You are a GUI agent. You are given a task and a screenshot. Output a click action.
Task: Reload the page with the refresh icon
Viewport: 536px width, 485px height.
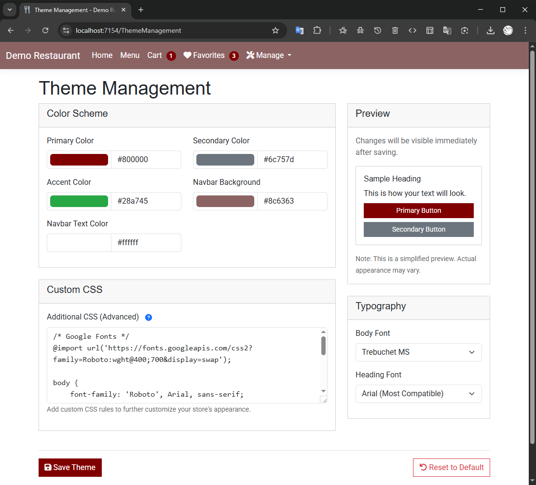pyautogui.click(x=45, y=30)
